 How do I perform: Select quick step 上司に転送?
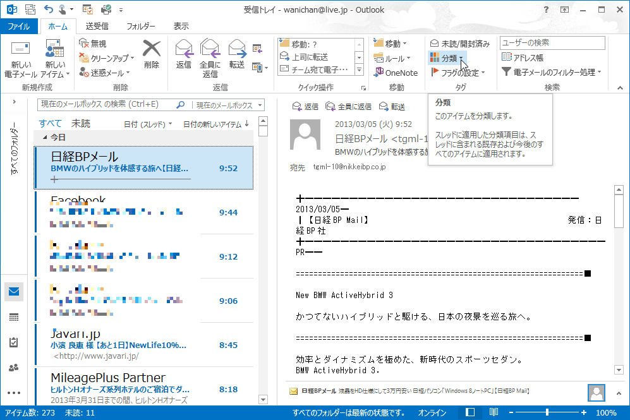[x=315, y=57]
